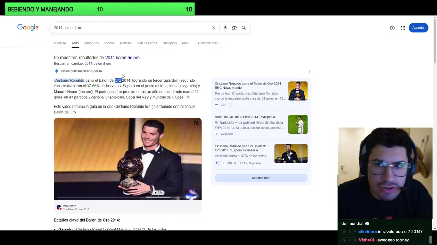This screenshot has height=245, width=437.
Task: Click the Wikipedia result thumbnail
Action: pyautogui.click(x=298, y=124)
